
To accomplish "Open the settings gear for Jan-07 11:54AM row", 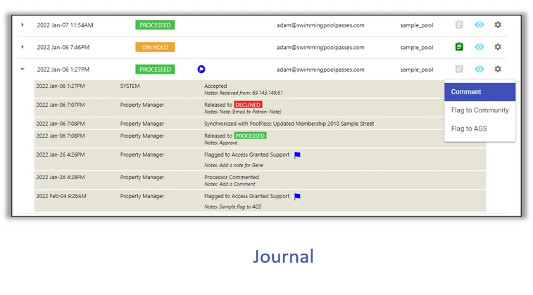I will (498, 25).
